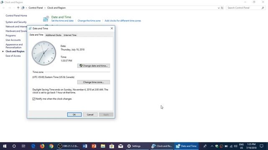Open Task View on taskbar
The width and height of the screenshot is (268, 150).
point(23,146)
